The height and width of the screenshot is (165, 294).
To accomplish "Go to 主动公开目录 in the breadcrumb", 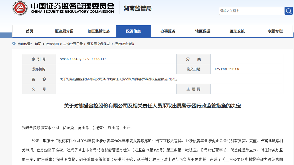I will click(73, 44).
